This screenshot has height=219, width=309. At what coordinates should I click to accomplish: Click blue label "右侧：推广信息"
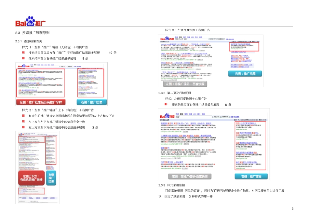pos(251,176)
